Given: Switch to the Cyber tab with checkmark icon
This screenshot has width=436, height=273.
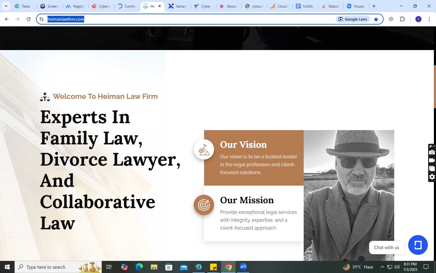Looking at the screenshot, I should (x=203, y=6).
